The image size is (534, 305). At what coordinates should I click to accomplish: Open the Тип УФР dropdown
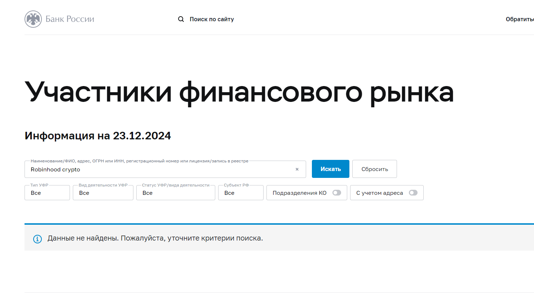pos(47,193)
